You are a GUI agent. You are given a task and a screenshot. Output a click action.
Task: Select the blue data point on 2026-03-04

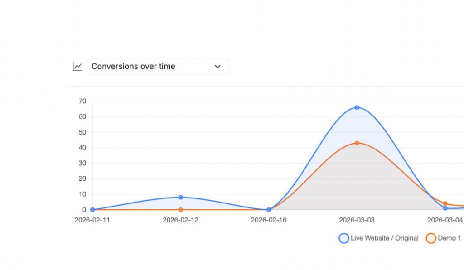445,208
